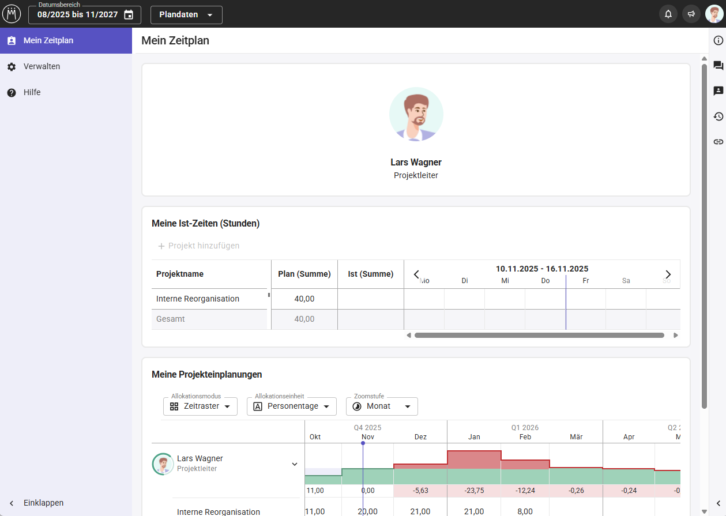The height and width of the screenshot is (516, 726).
Task: Open the Allokationsmodus Zeitraster dropdown
Action: (x=200, y=406)
